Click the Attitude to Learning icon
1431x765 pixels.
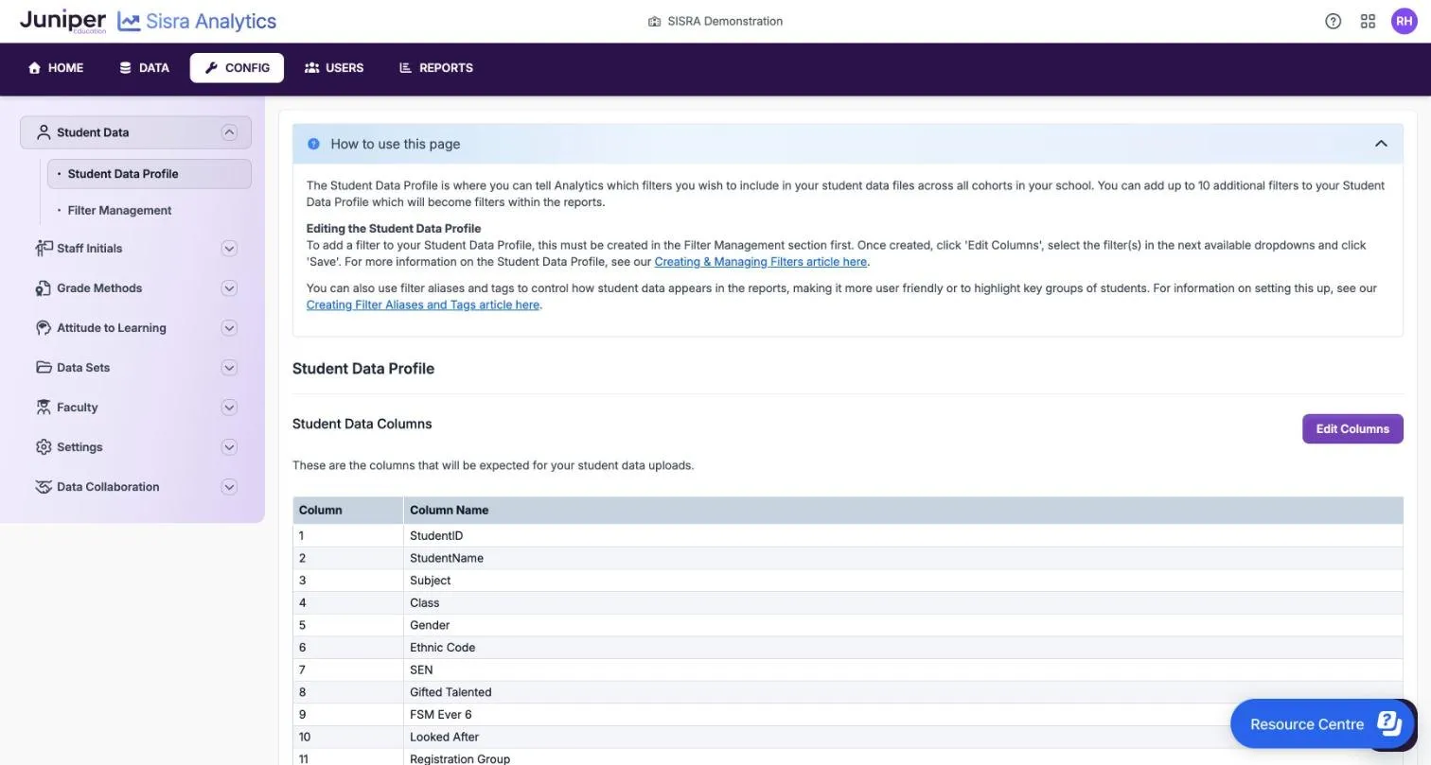[44, 327]
